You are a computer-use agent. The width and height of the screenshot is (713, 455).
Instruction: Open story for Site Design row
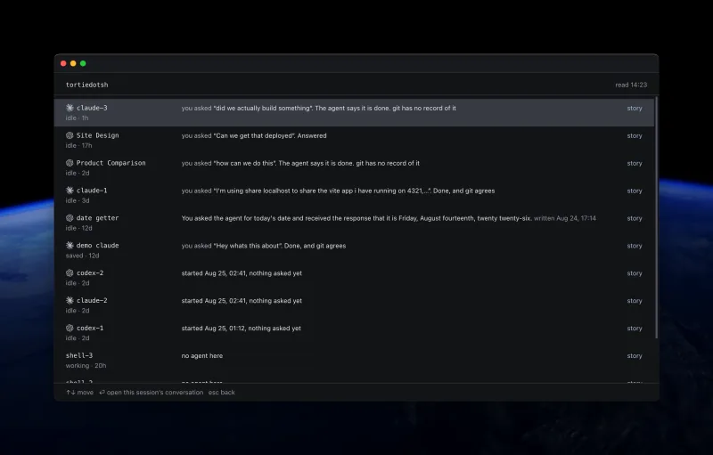point(635,135)
